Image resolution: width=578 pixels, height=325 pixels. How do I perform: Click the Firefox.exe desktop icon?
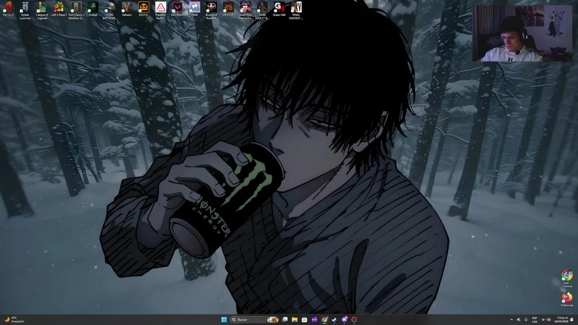coord(567,300)
